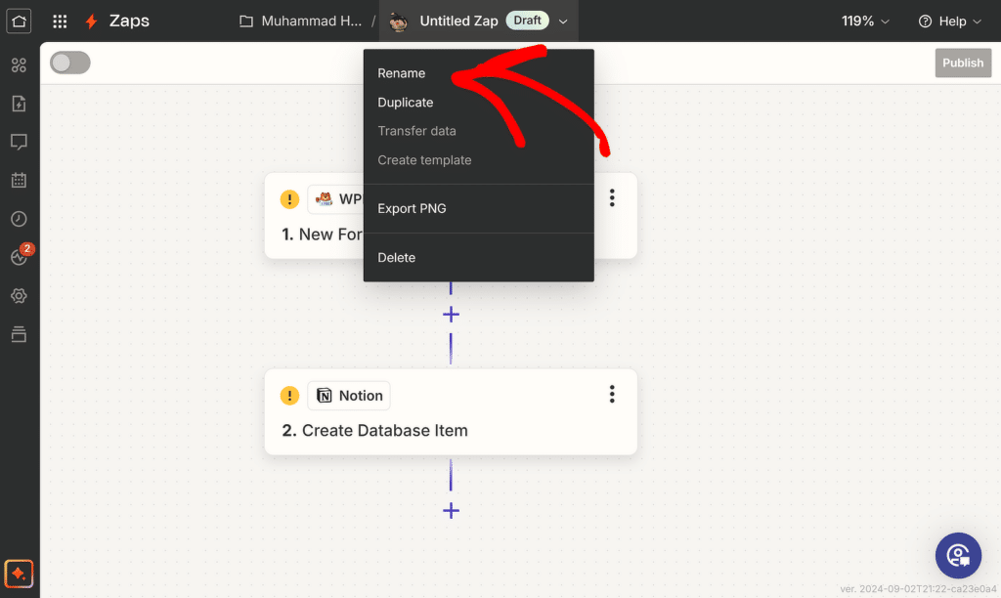
Task: Open the chat bubble icon in sidebar
Action: click(x=19, y=142)
